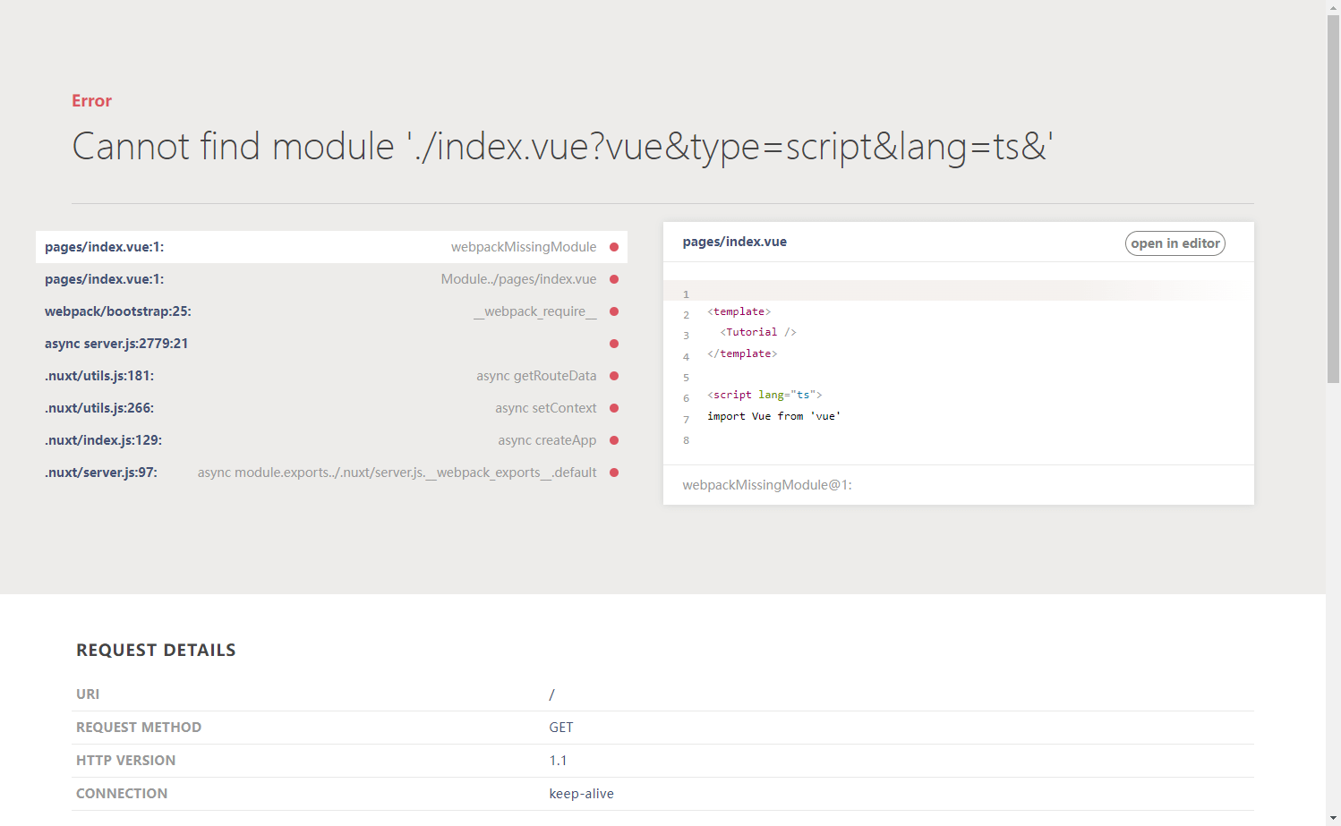
Task: Click red dot beside webpackMissingModule frame
Action: (x=614, y=247)
